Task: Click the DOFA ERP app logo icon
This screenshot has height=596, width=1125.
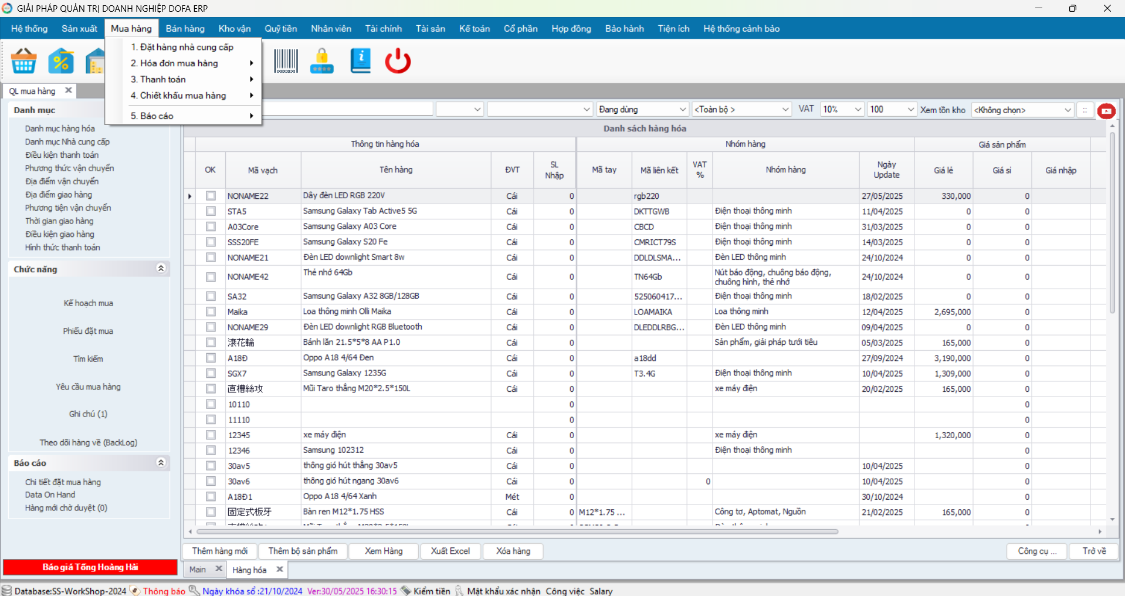Action: tap(7, 8)
